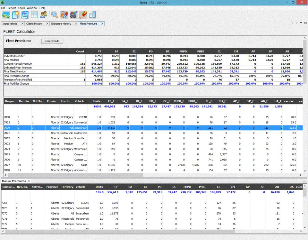Click fleet total TP_F value 404,062
308x240 pixels.
pyautogui.click(x=109, y=106)
